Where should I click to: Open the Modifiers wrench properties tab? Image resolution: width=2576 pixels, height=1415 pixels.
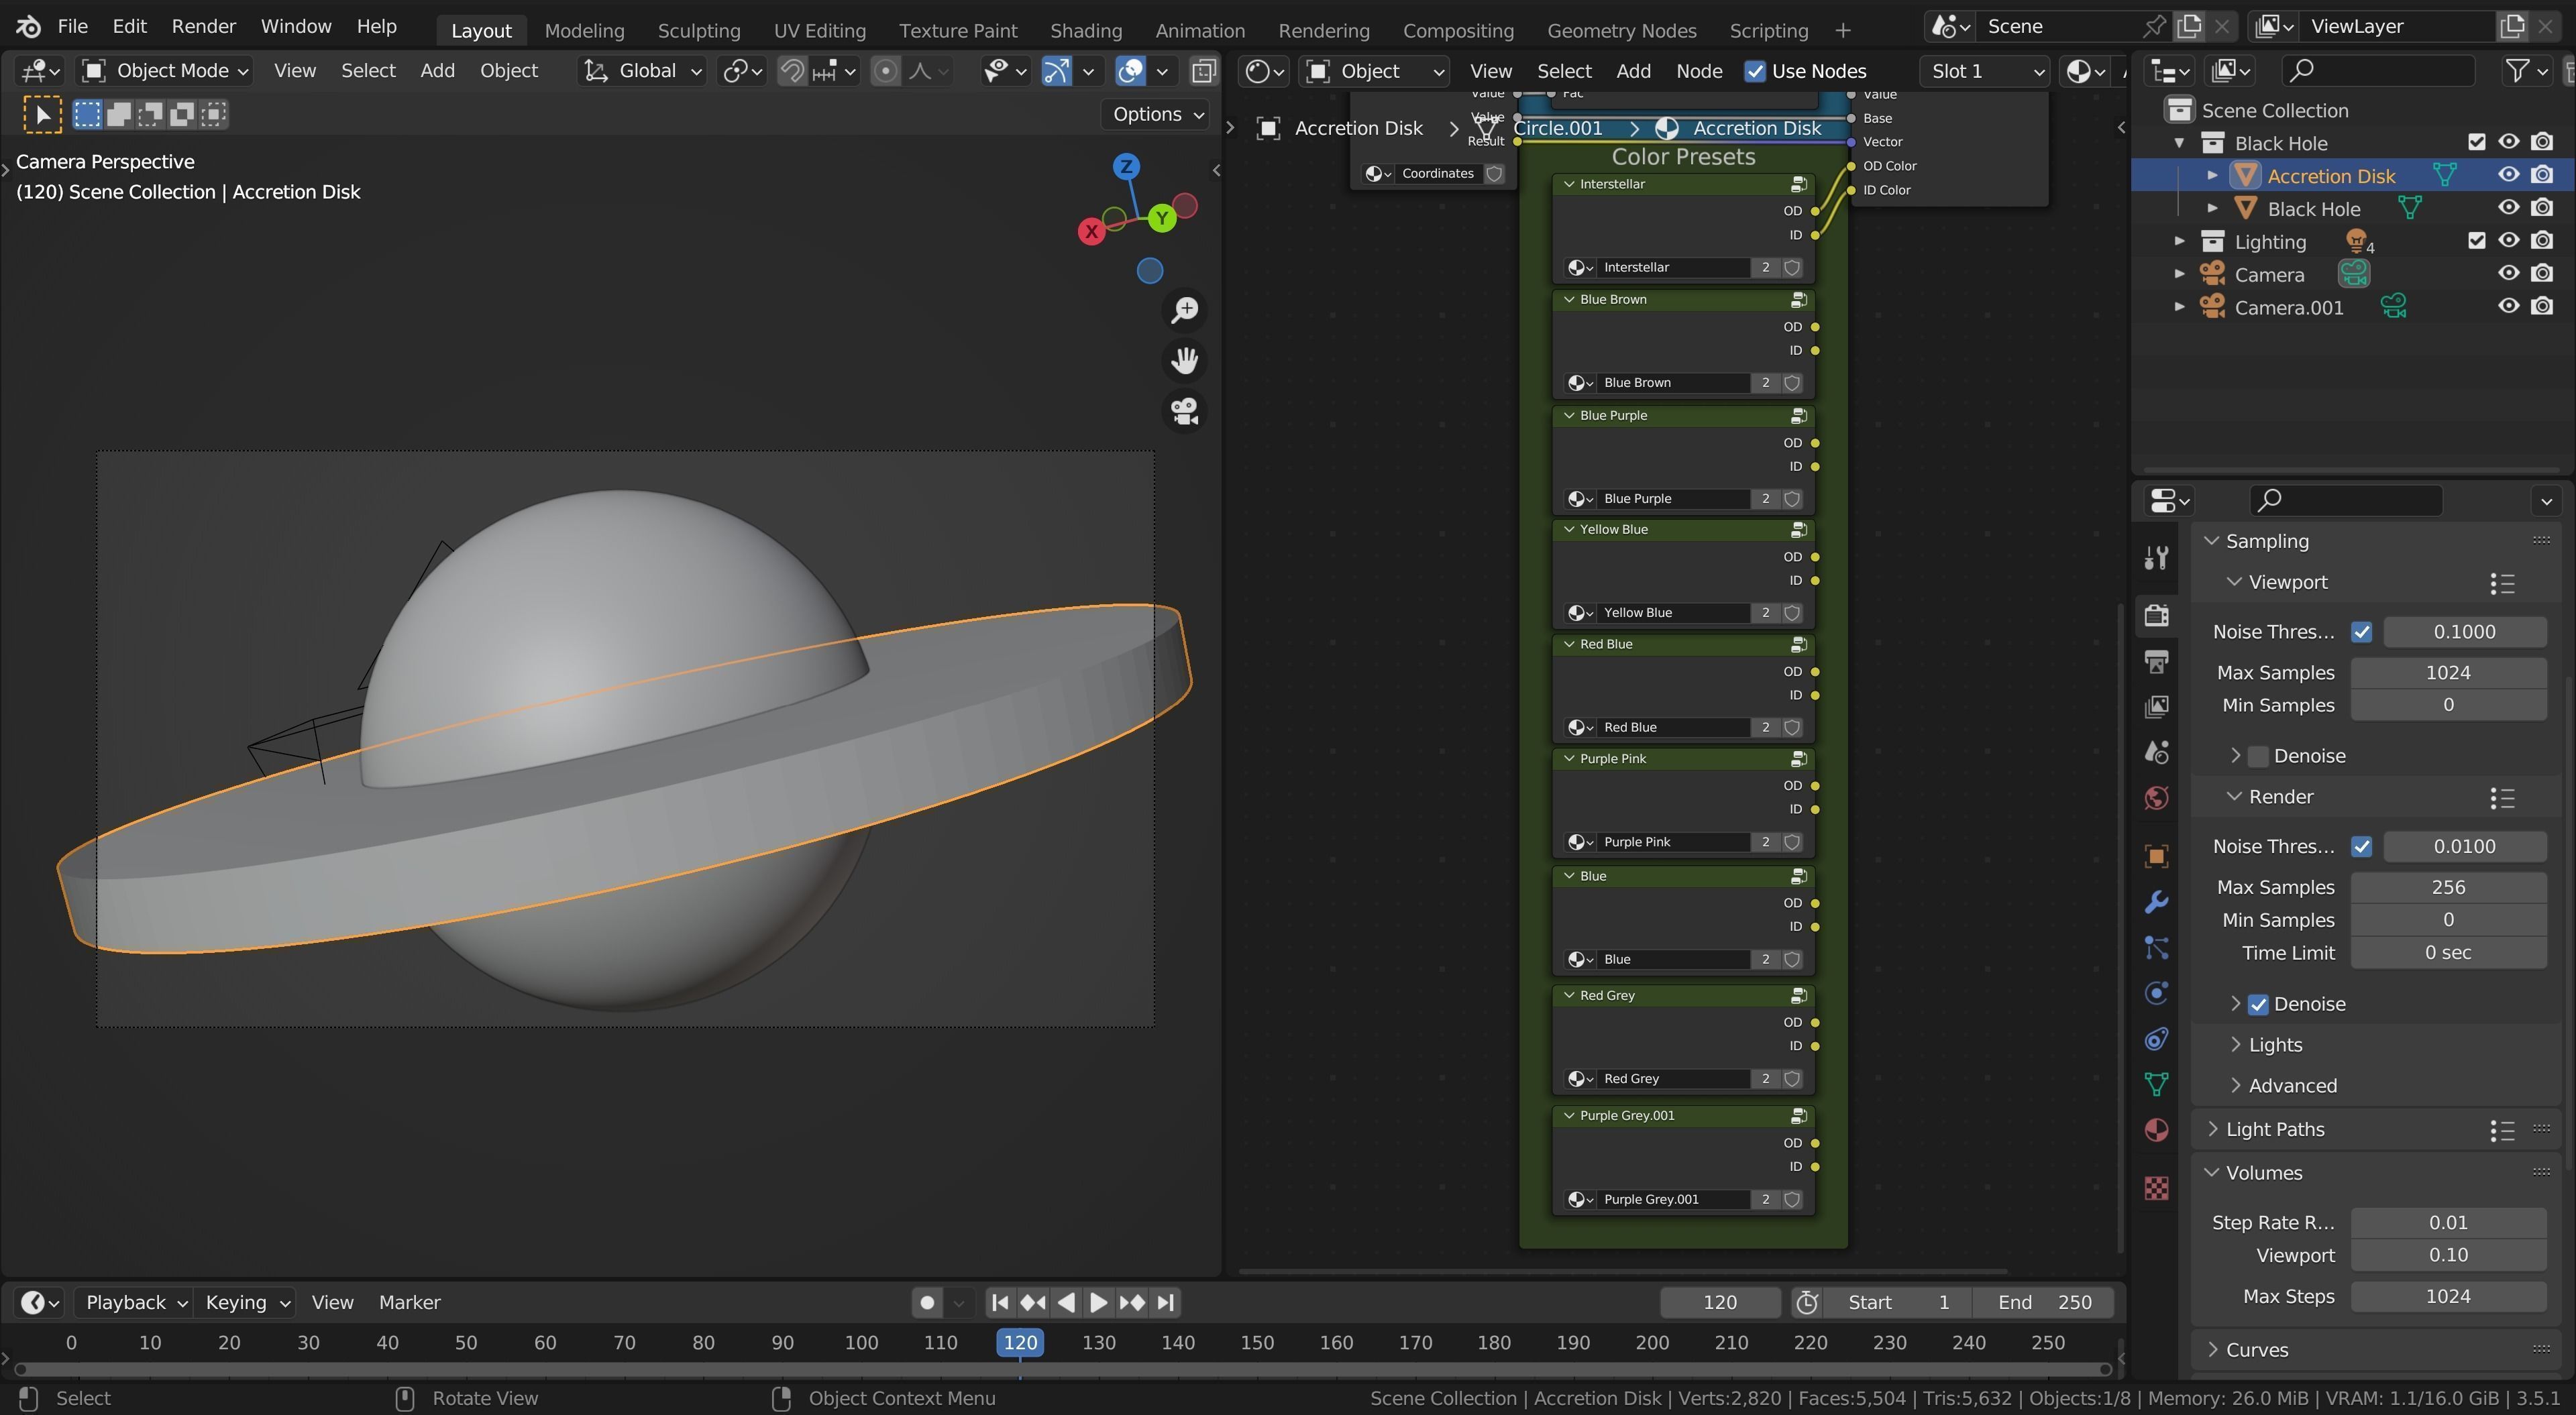[x=2157, y=901]
